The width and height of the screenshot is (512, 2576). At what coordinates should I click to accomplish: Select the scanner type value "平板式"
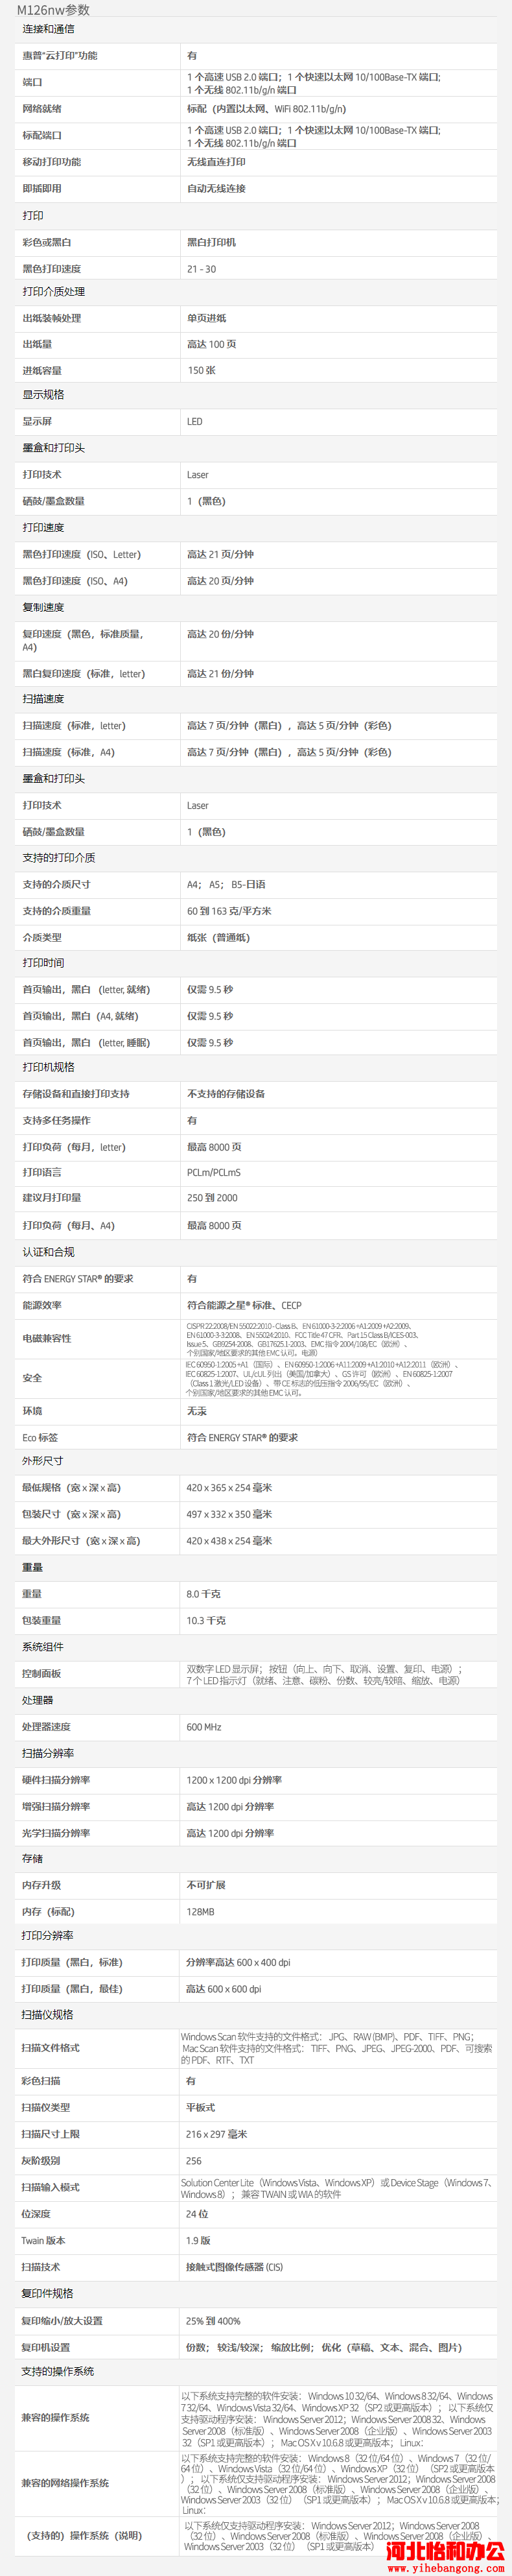pyautogui.click(x=200, y=2107)
